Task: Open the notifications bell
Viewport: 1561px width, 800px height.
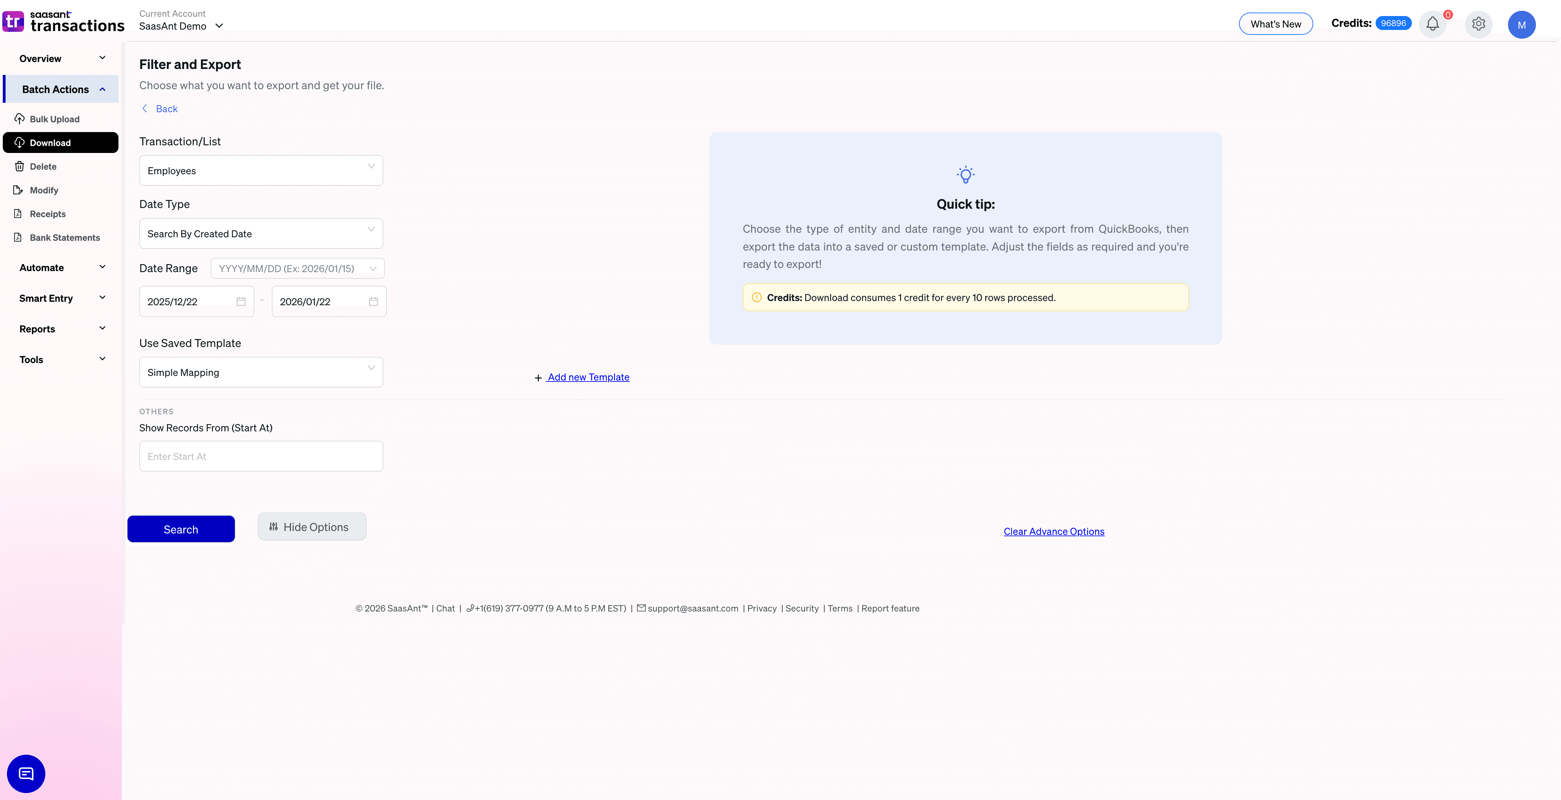Action: click(x=1432, y=24)
